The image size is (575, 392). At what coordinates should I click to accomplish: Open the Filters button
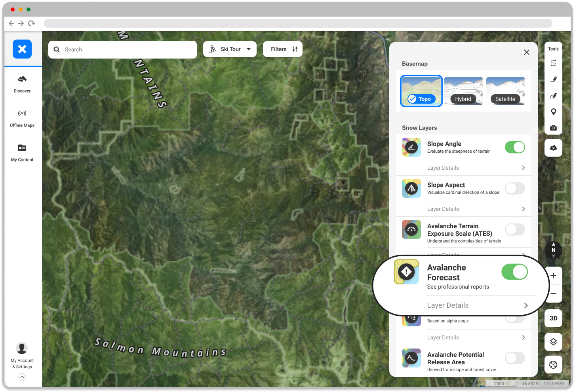(283, 49)
